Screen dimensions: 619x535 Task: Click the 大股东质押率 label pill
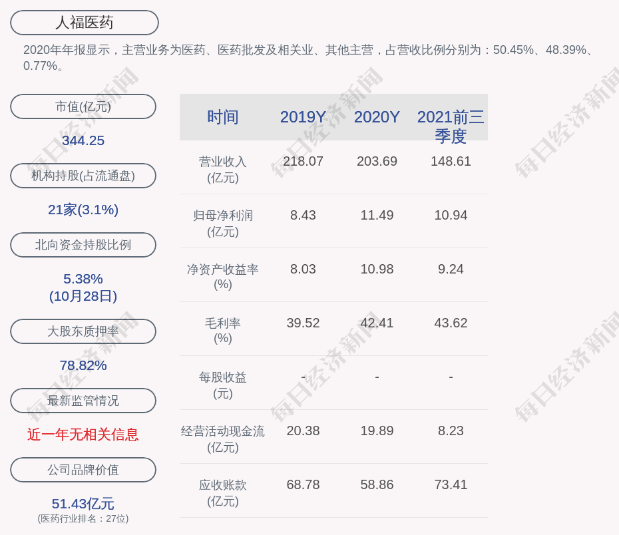[83, 331]
